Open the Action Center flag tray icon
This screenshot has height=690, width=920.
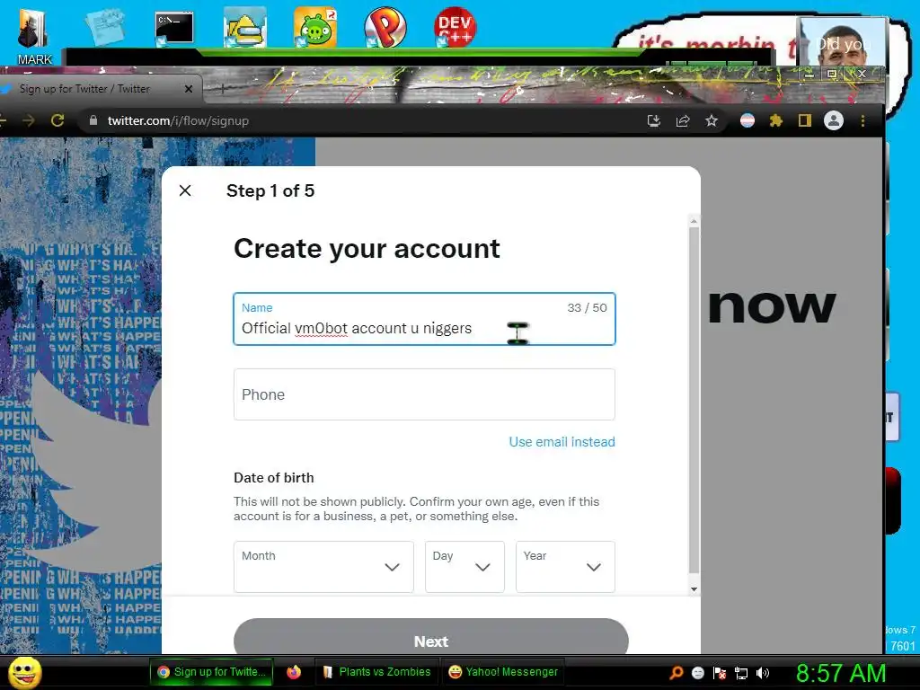pyautogui.click(x=720, y=673)
